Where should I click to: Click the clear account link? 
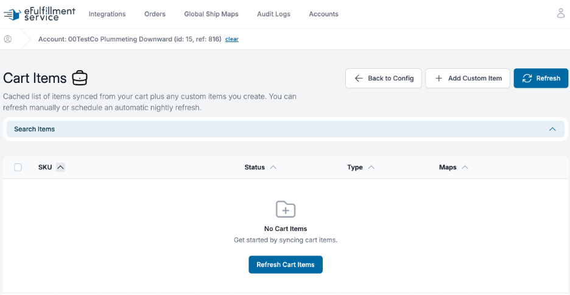click(x=232, y=39)
